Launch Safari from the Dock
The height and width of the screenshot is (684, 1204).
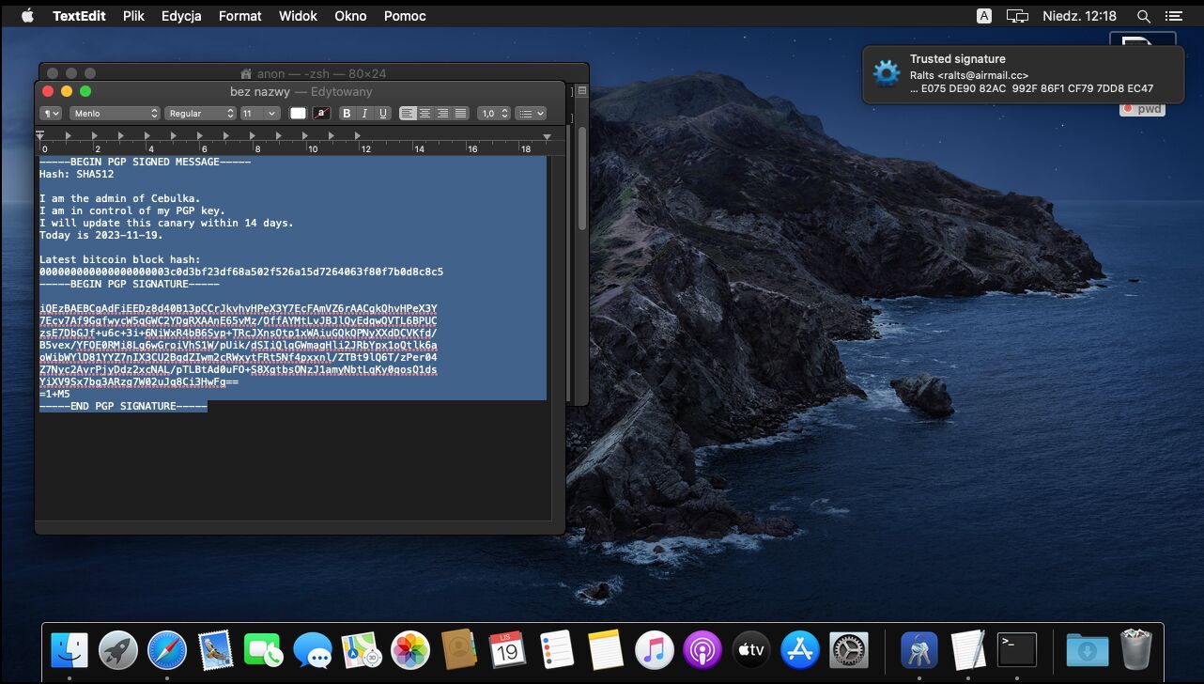pos(167,649)
